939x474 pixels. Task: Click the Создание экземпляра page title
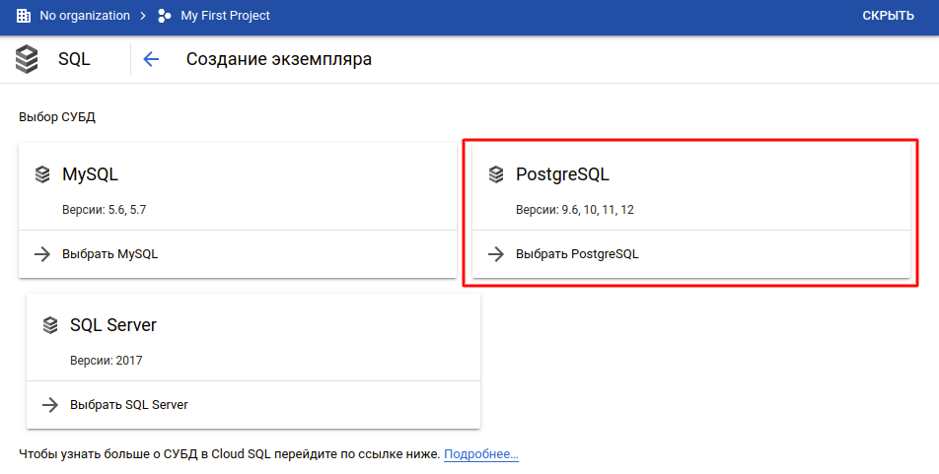tap(279, 59)
